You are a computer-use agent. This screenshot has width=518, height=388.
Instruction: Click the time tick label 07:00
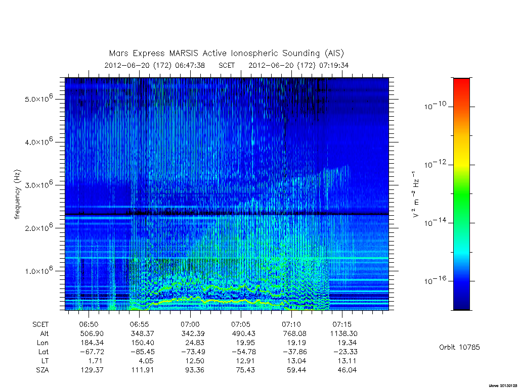190,324
